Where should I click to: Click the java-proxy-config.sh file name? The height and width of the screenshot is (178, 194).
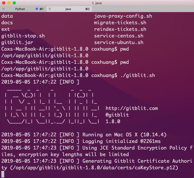tap(123, 16)
